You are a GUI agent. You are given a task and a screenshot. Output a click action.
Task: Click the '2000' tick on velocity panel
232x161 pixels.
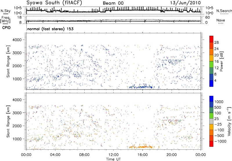(x=17, y=126)
